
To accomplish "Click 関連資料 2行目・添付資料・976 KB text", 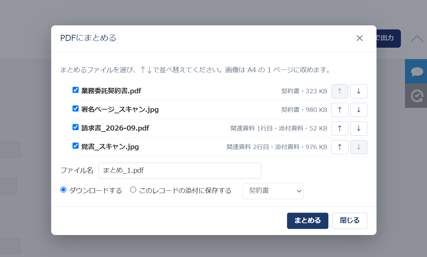I will pos(277,147).
